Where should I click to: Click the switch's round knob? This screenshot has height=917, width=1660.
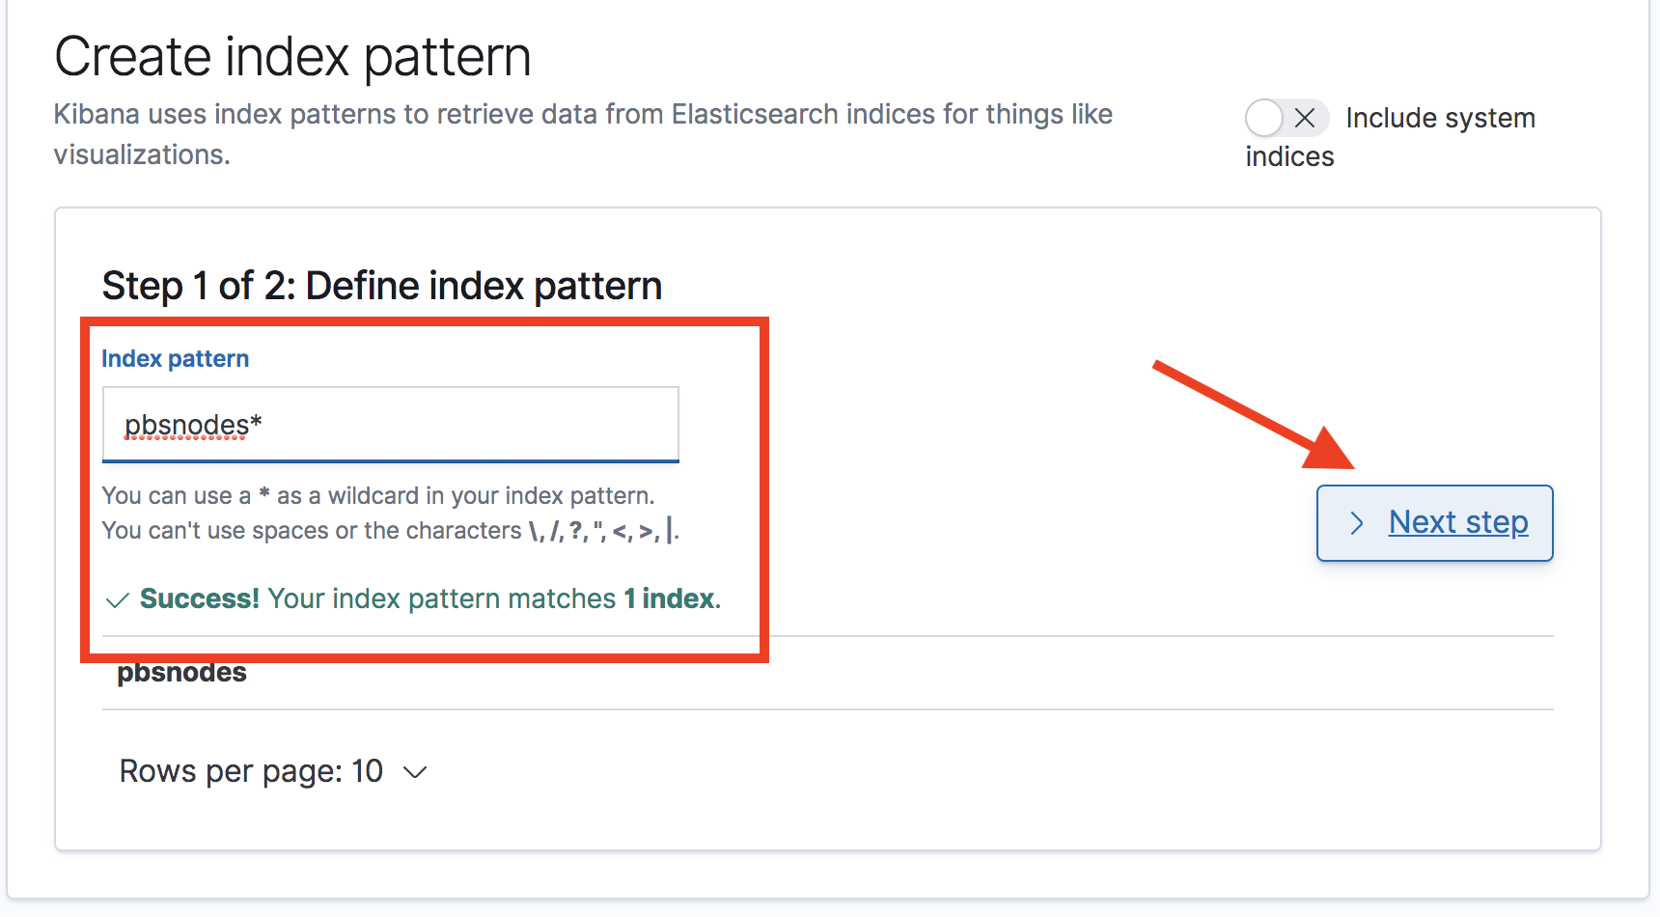click(x=1264, y=119)
